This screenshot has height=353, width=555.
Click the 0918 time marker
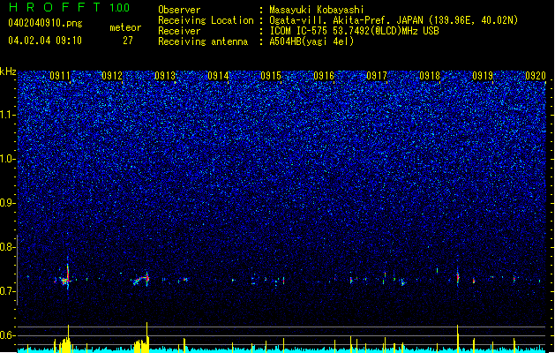[430, 76]
